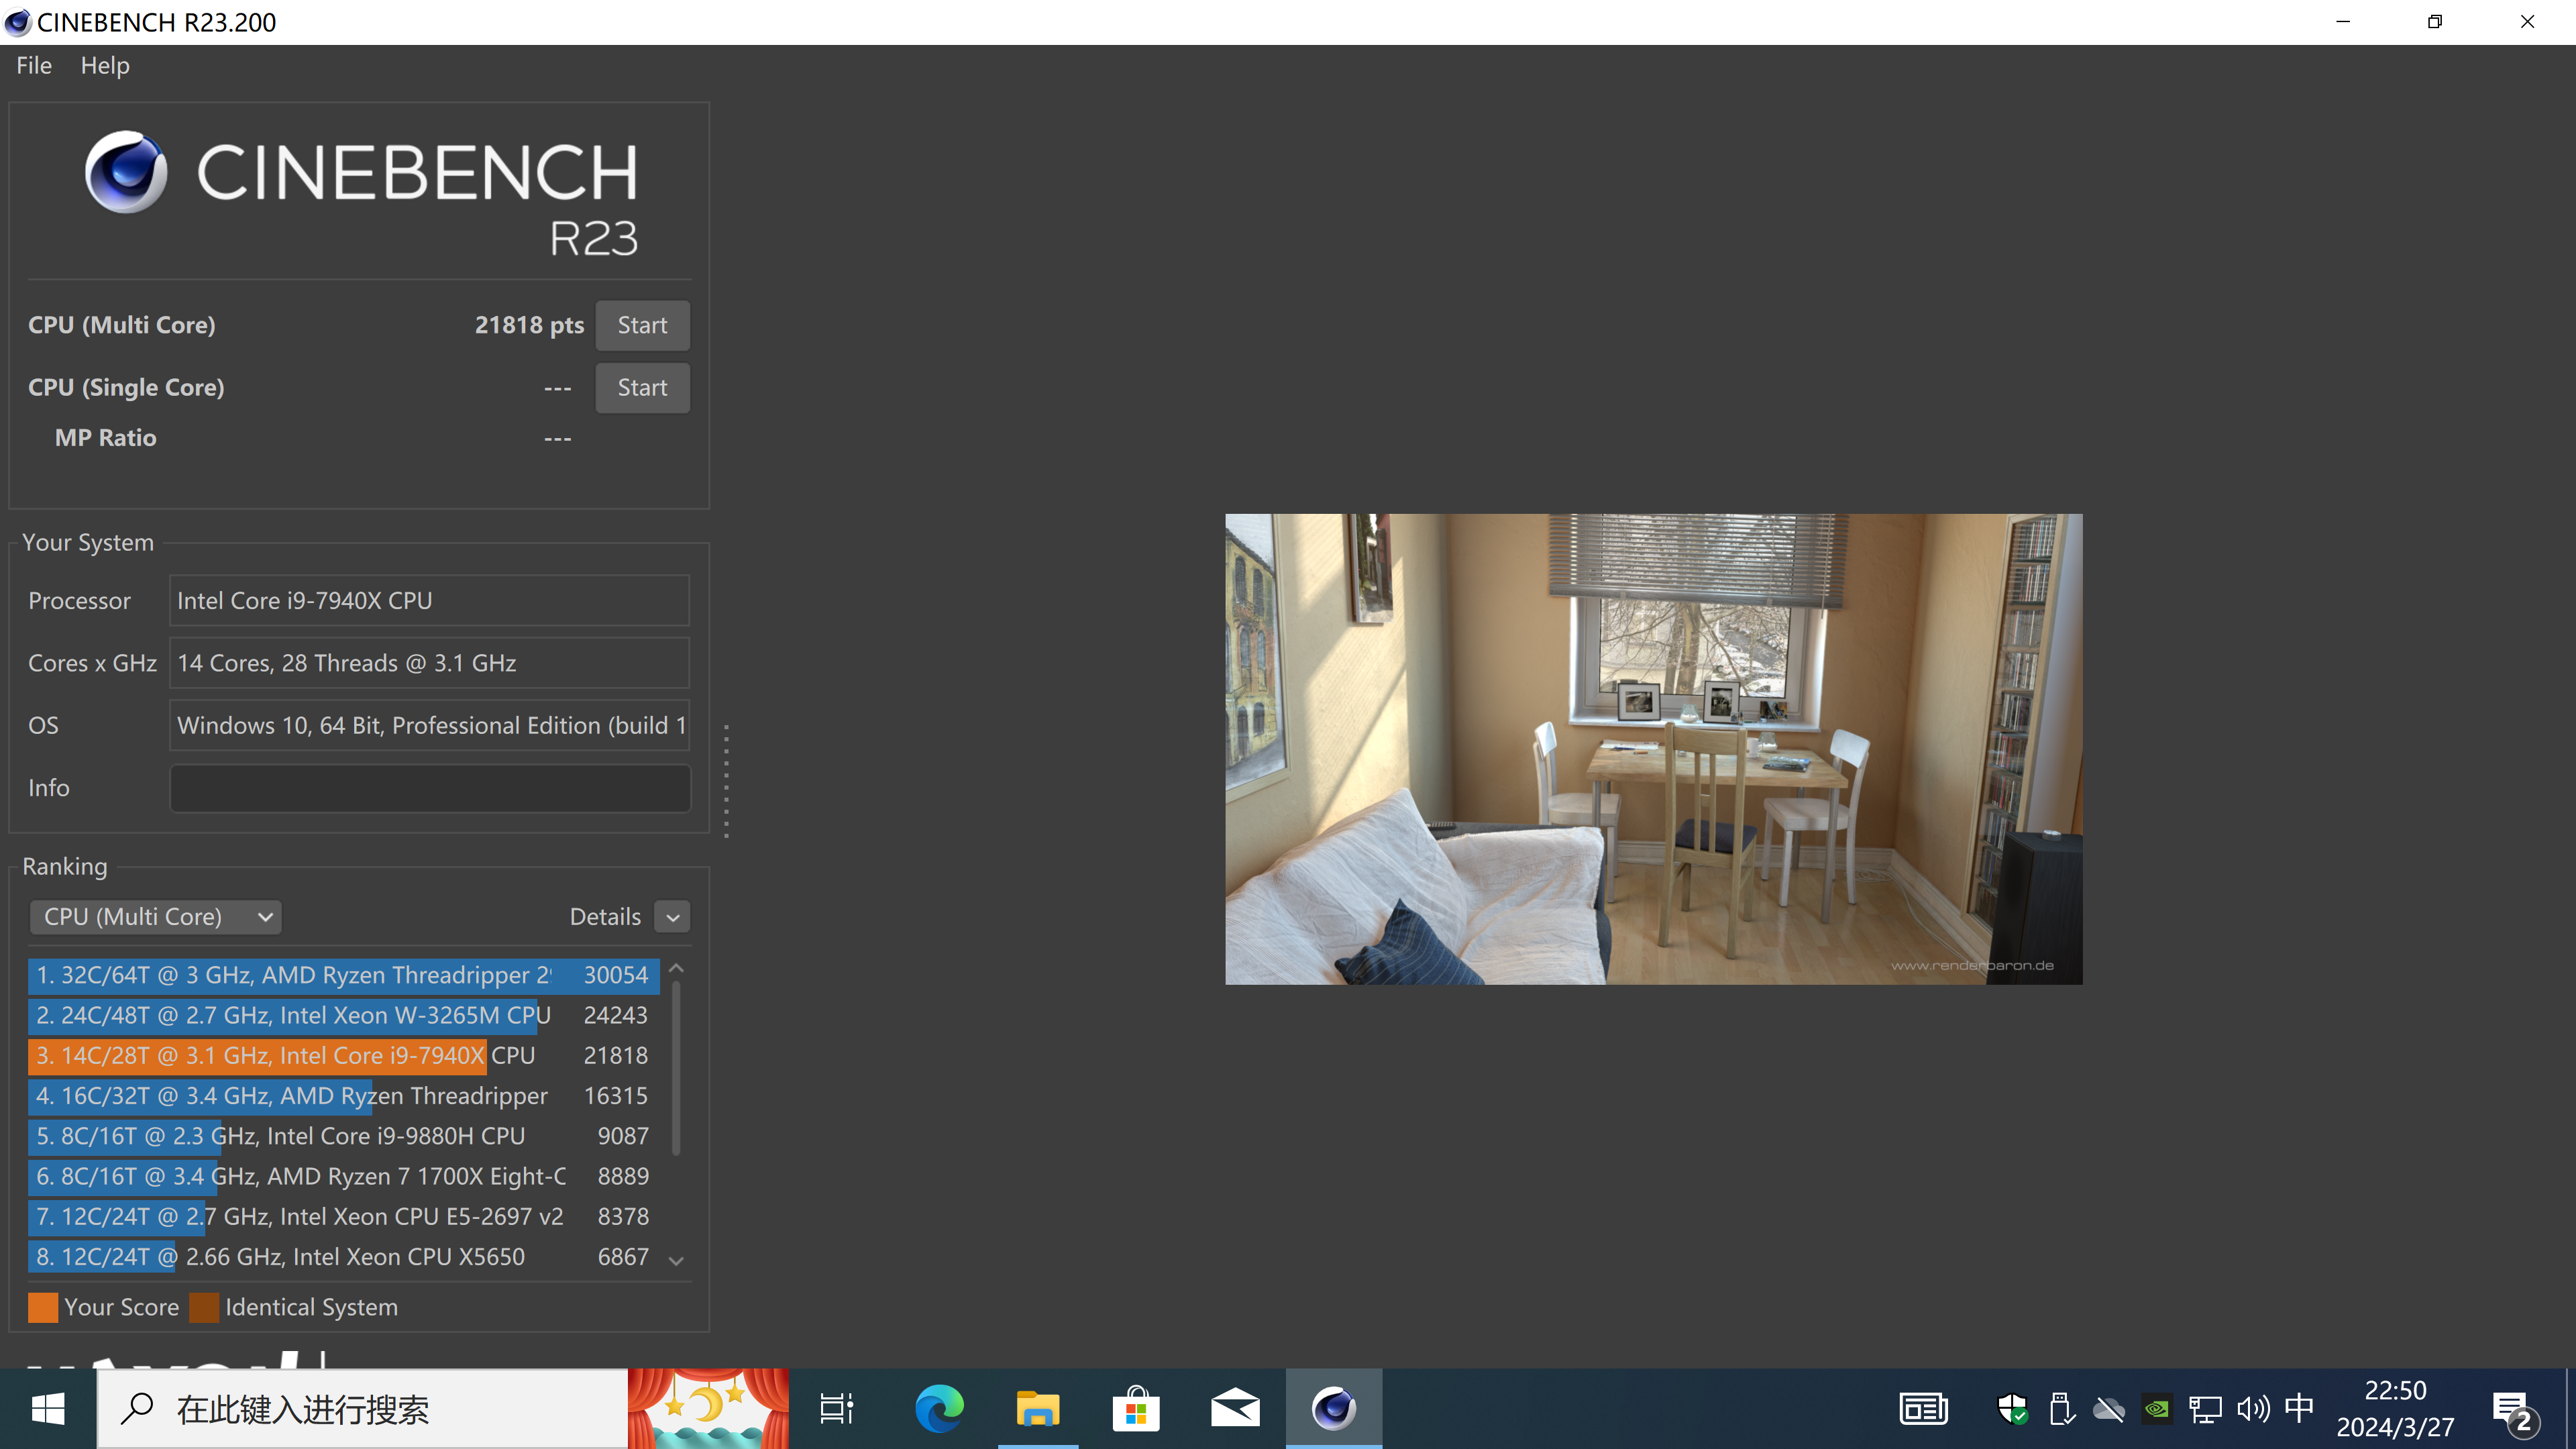This screenshot has width=2576, height=1449.
Task: Click the 21818 pts multi core score
Action: pos(529,325)
